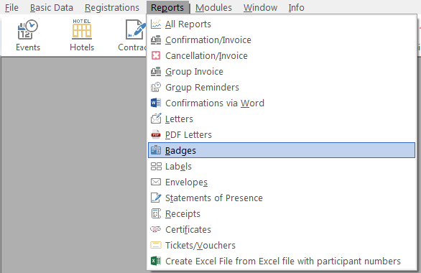Open the Basic Data menu
The width and height of the screenshot is (421, 273).
(x=52, y=7)
